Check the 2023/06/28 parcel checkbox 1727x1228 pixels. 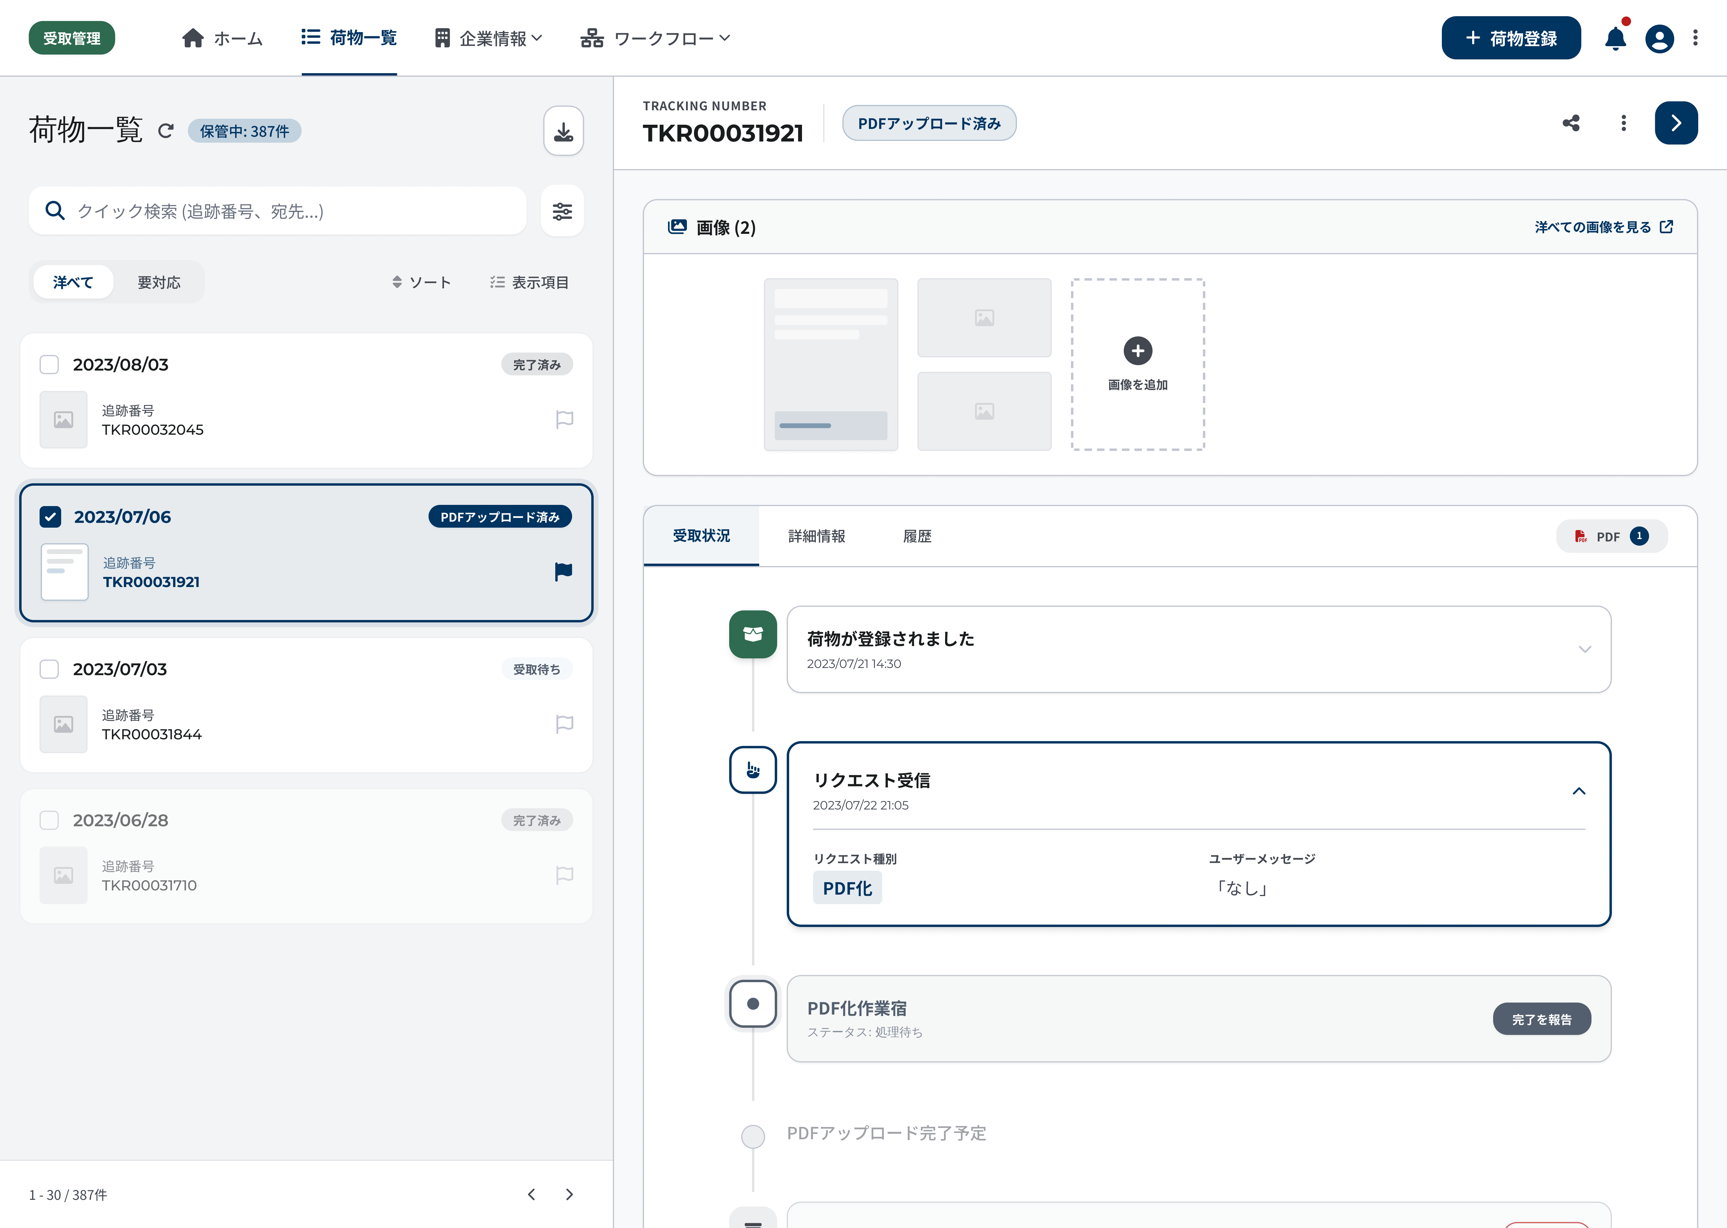coord(49,821)
